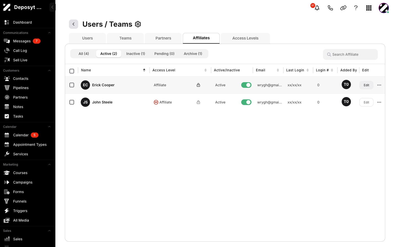395x247 pixels.
Task: Select John Steele row checkbox
Action: pos(72,102)
